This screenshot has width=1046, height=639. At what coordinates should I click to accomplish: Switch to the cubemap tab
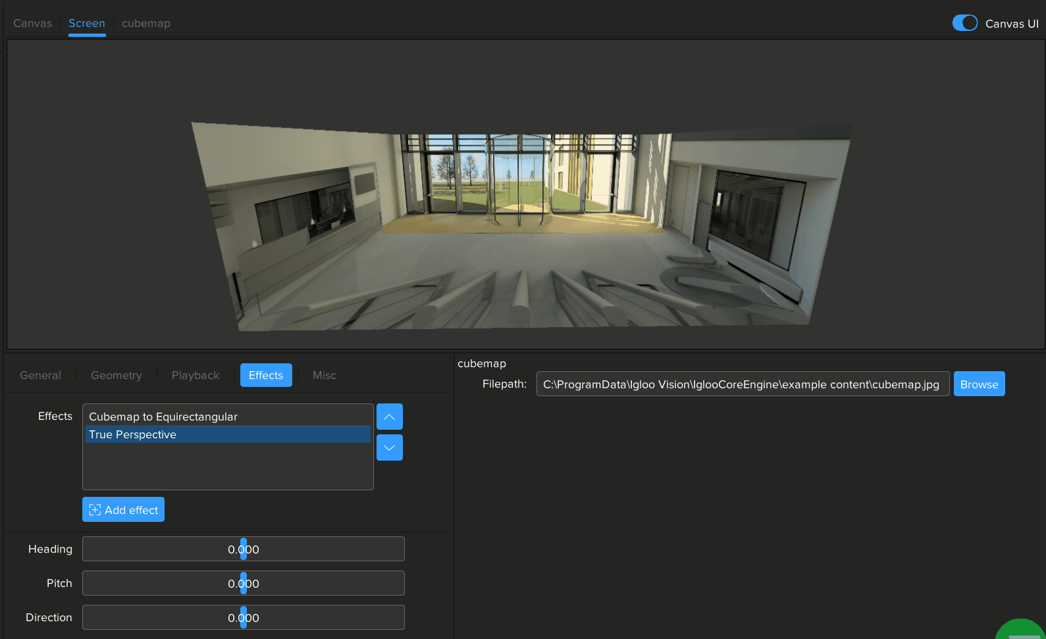(x=145, y=23)
